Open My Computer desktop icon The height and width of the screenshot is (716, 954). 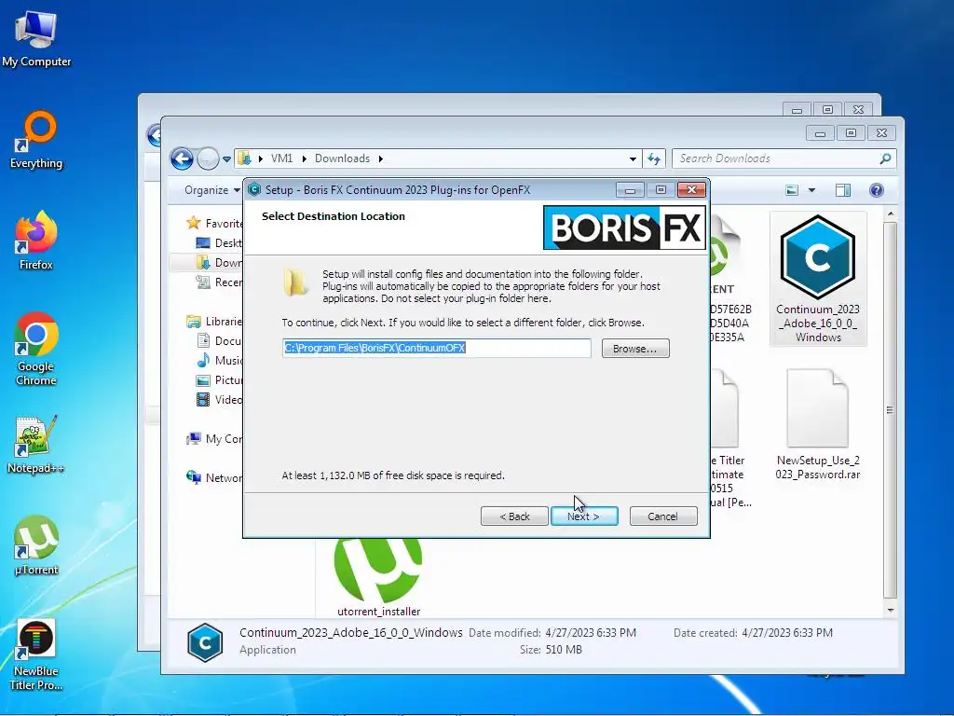coord(36,37)
